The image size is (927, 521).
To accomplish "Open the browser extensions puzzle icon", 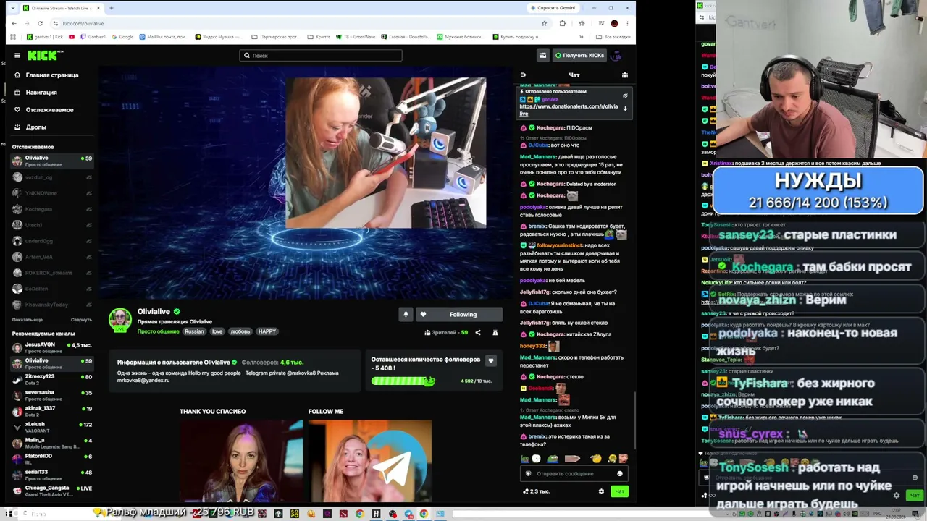I will coord(563,23).
